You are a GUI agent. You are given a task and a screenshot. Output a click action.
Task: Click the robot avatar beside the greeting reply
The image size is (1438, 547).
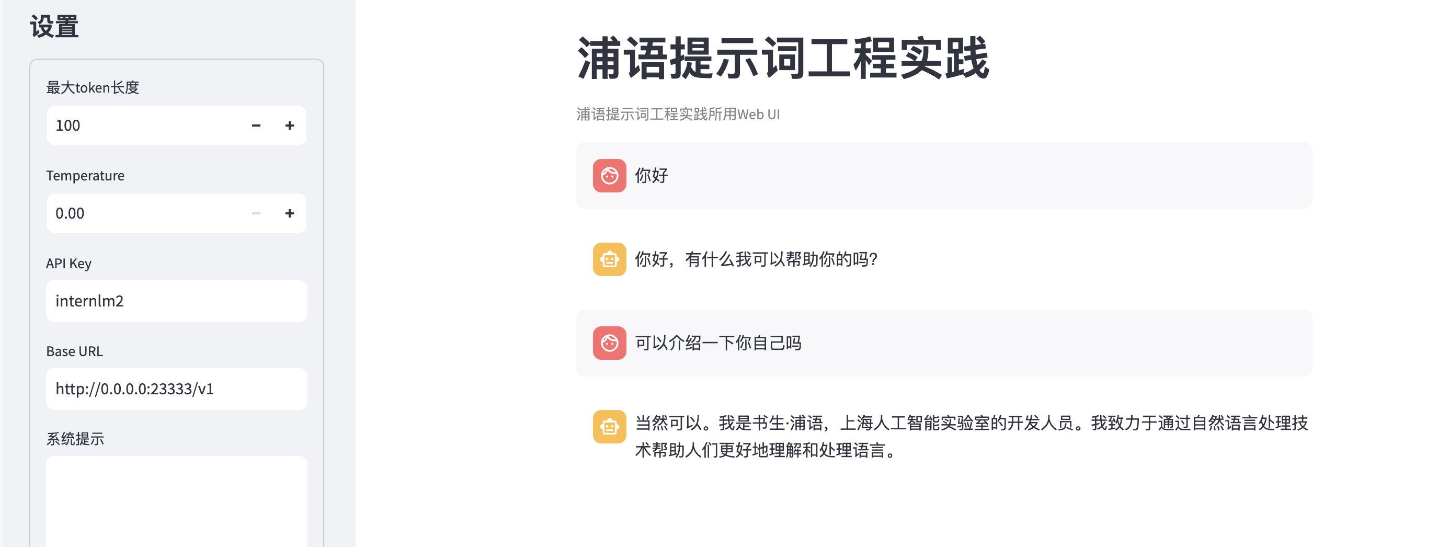(609, 259)
